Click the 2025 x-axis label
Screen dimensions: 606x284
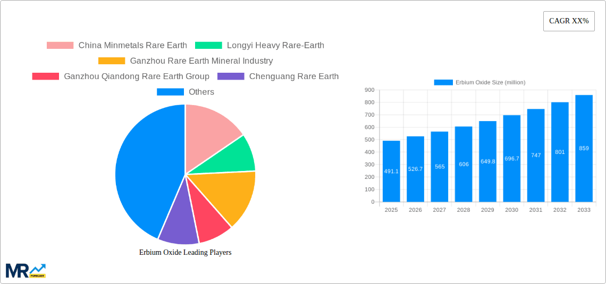pyautogui.click(x=391, y=210)
